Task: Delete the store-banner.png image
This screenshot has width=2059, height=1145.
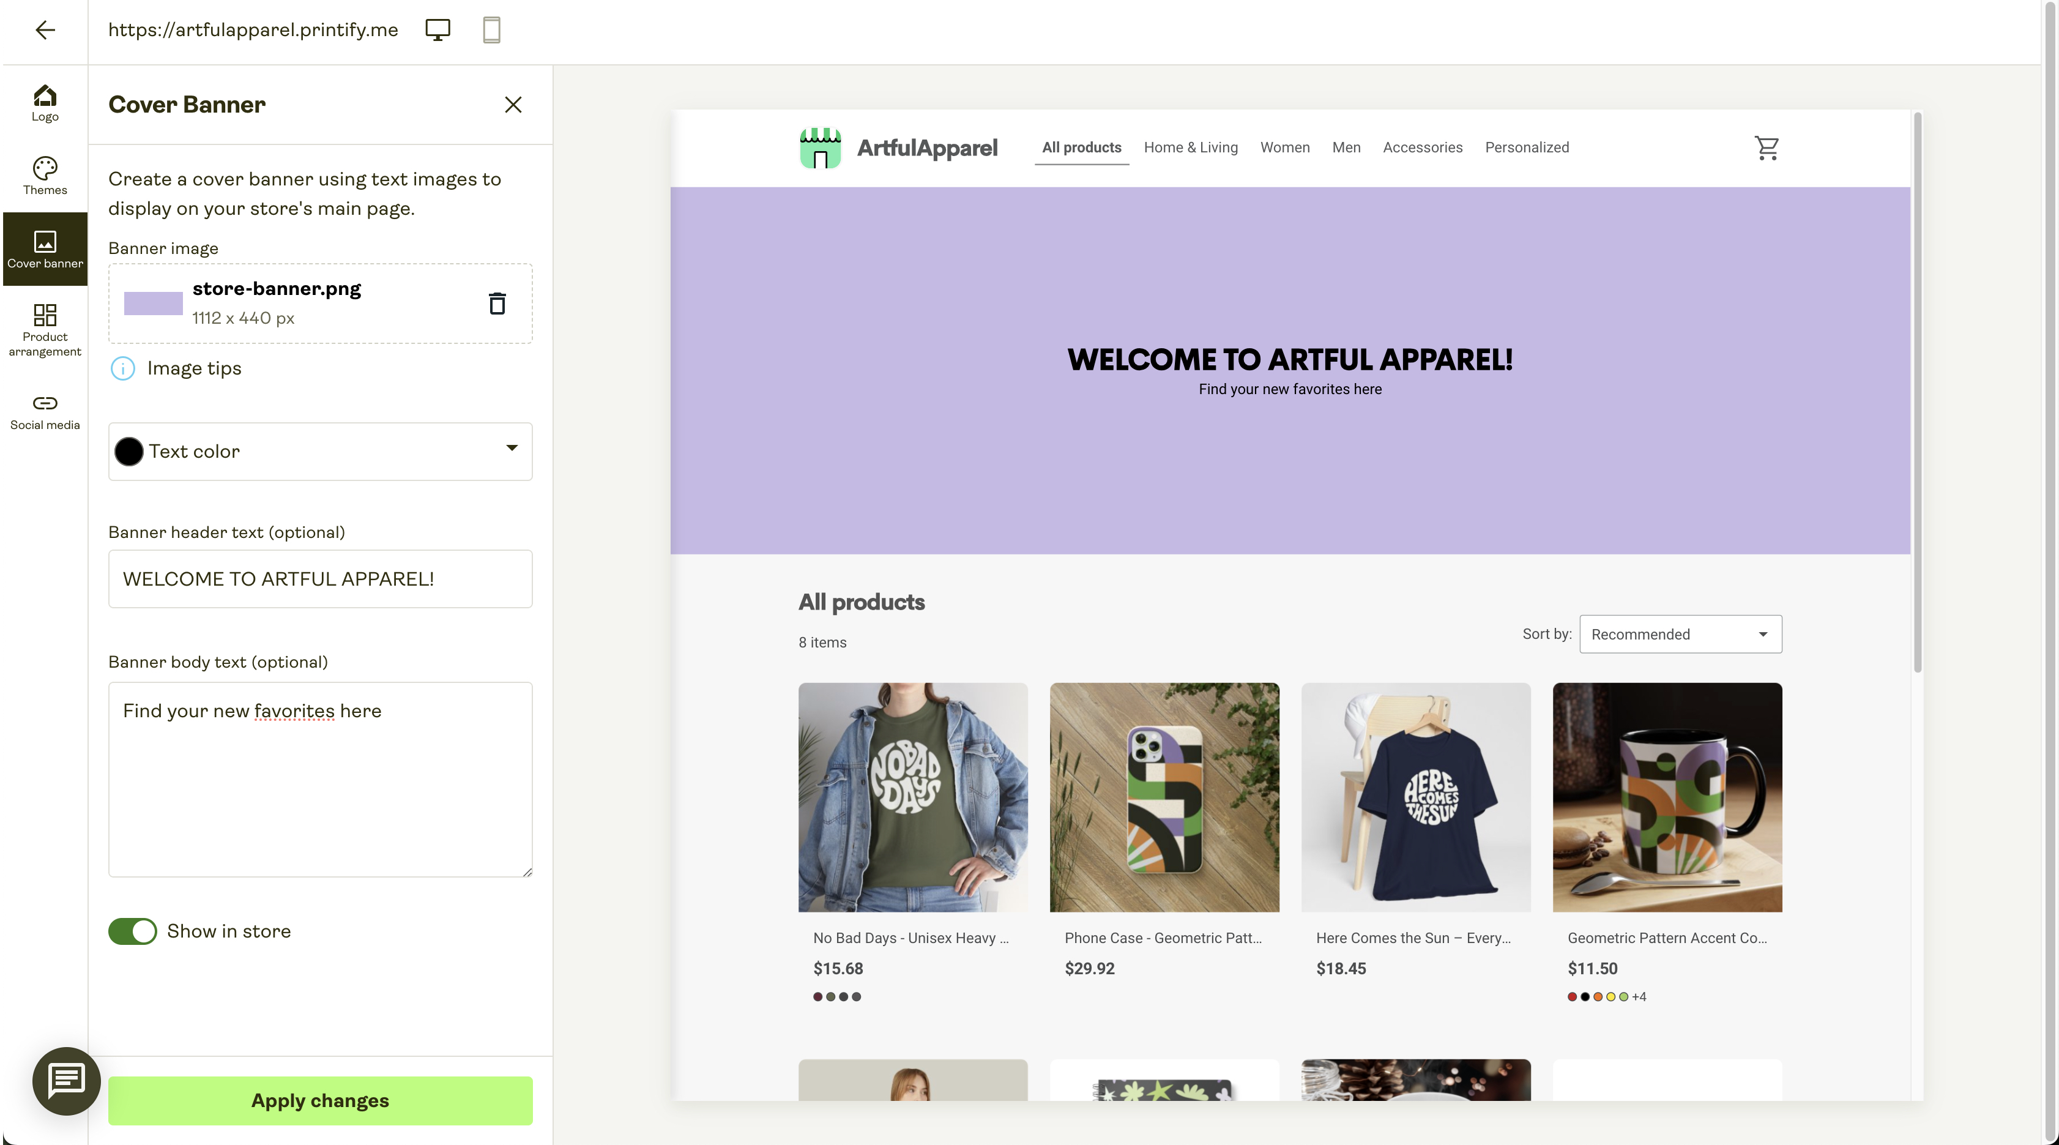Action: (x=498, y=304)
